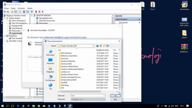
Task: Open the A600FNXX archive on desktop
Action: 184,48
